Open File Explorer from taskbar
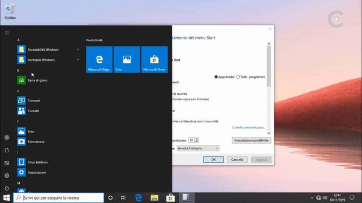The image size is (362, 203). point(154,198)
